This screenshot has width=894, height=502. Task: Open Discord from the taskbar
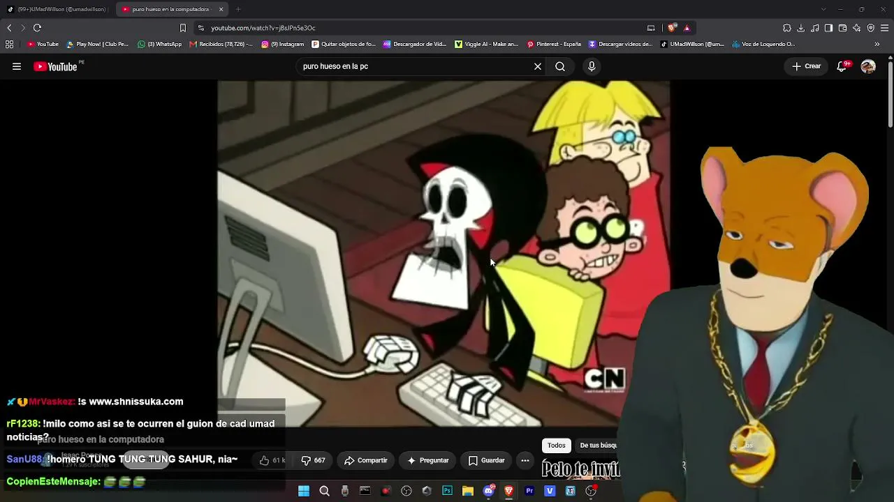(x=489, y=491)
